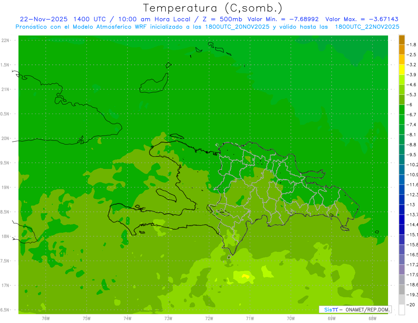
Task: Click the yellow swatch between -3.2 and -3.9
Action: [x=402, y=70]
